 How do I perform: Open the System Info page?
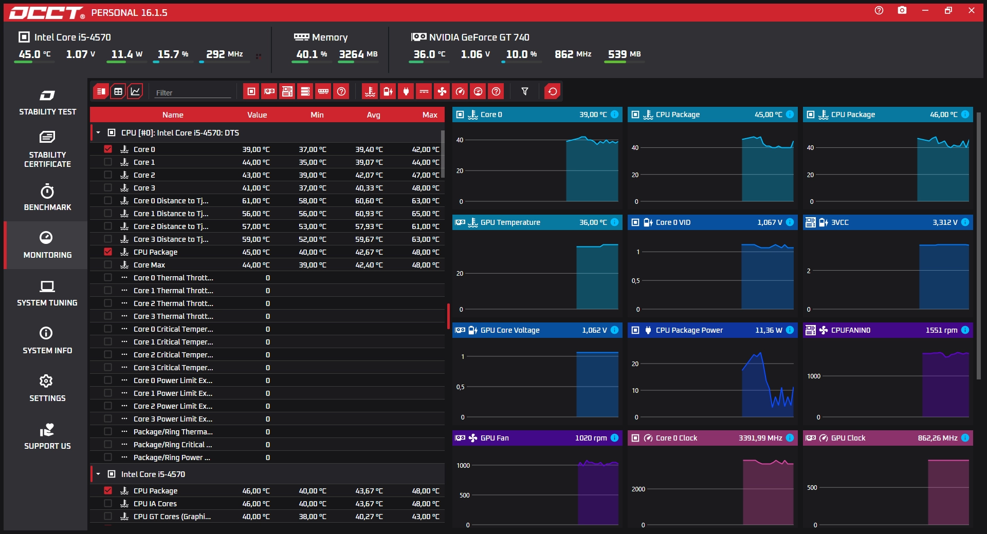tap(47, 341)
